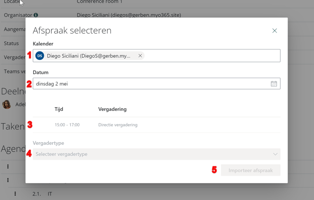Click the Organisator info icon in background
314x200 pixels.
click(x=36, y=15)
